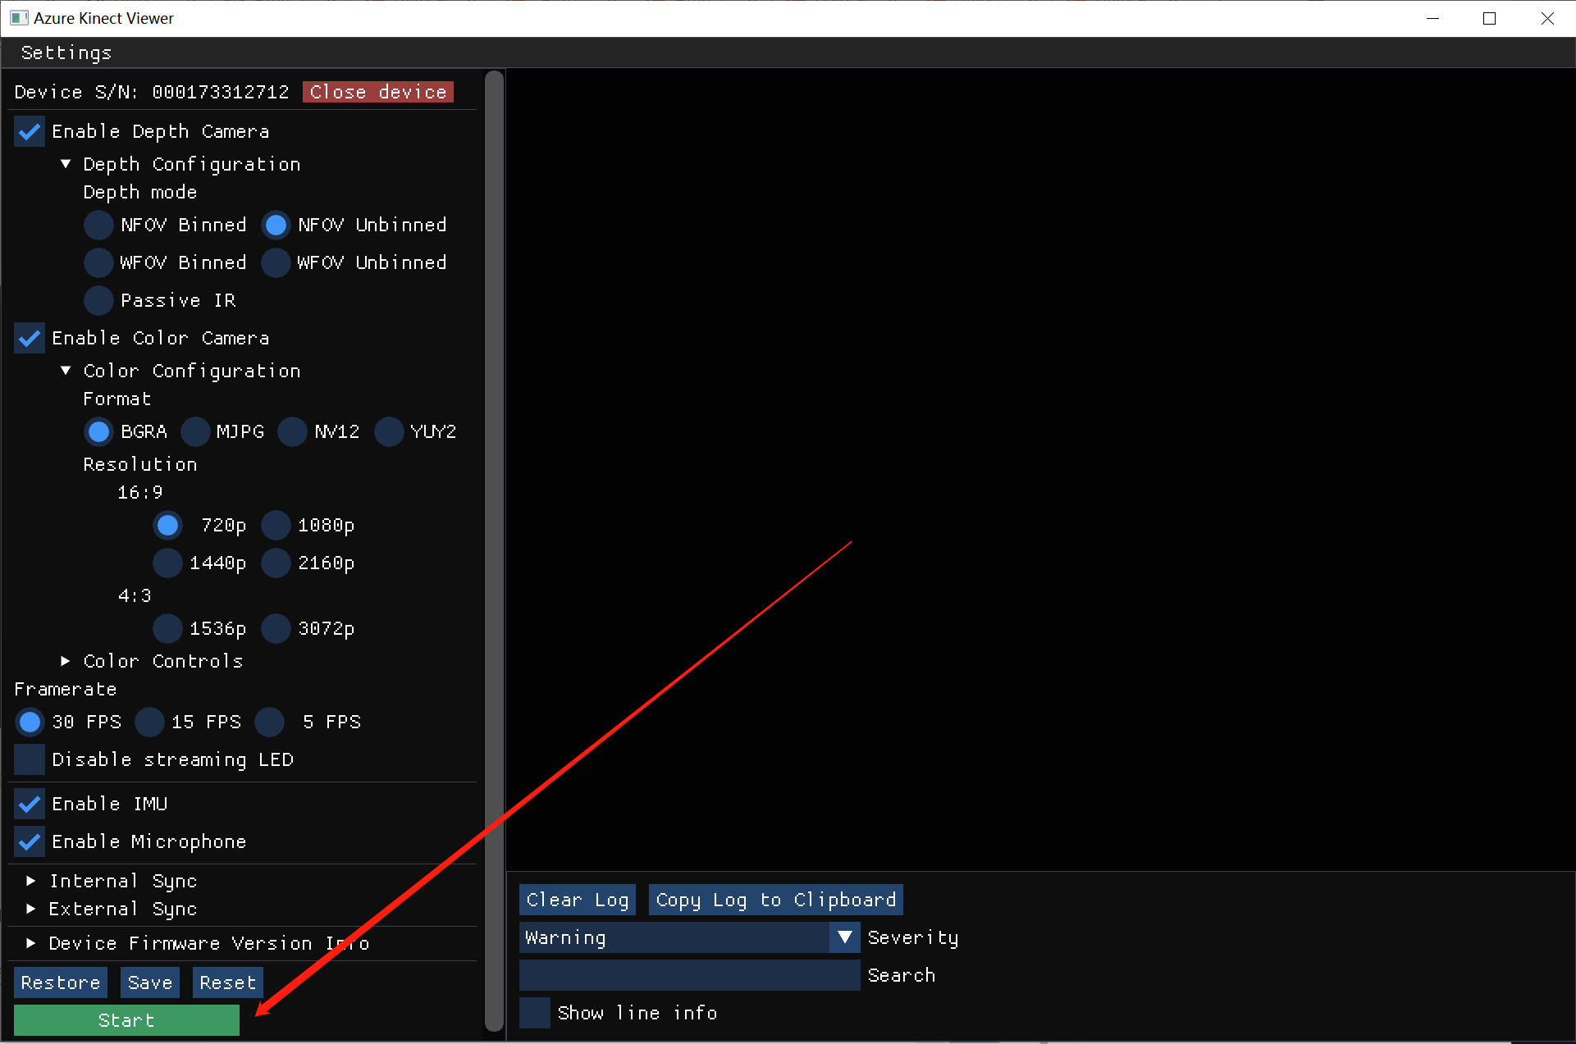The height and width of the screenshot is (1044, 1576).
Task: Enable the Show line info checkbox
Action: pos(534,1012)
